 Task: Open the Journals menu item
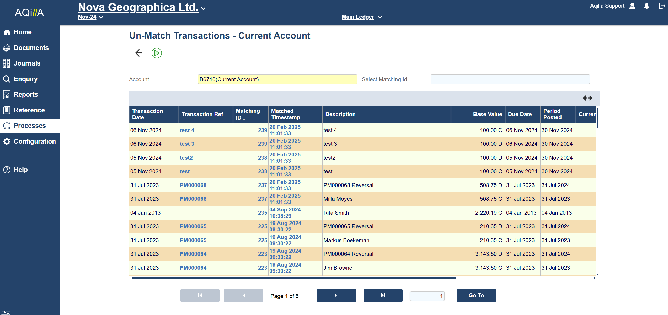pyautogui.click(x=27, y=63)
